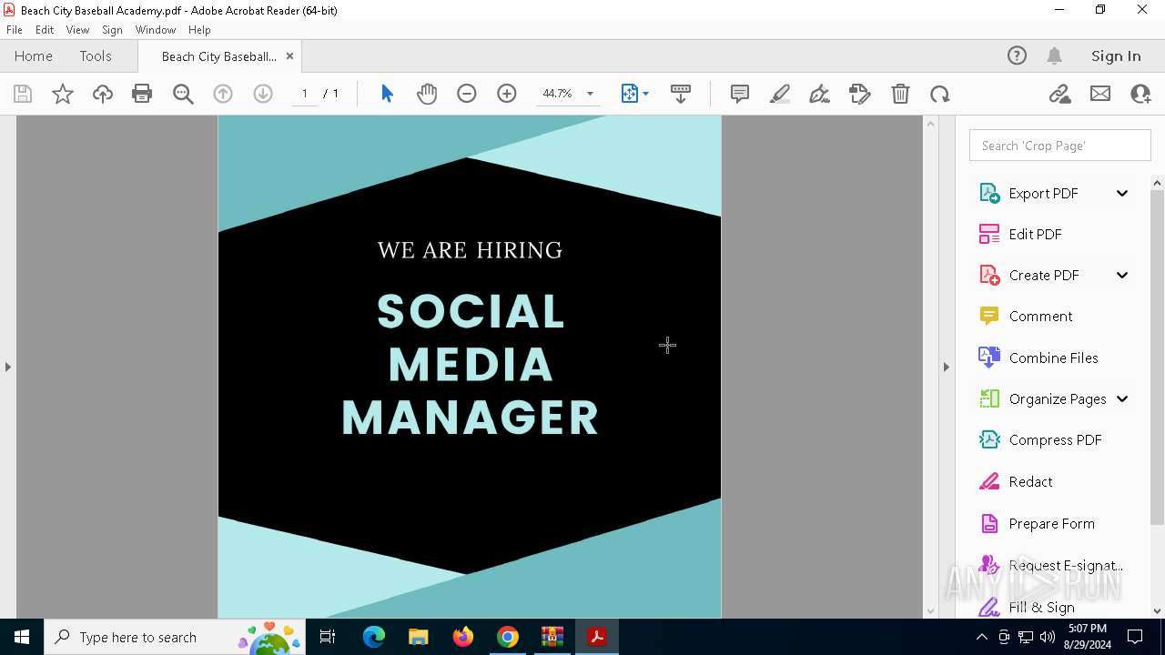The height and width of the screenshot is (655, 1165).
Task: Click the upload to cloud icon
Action: pyautogui.click(x=103, y=94)
